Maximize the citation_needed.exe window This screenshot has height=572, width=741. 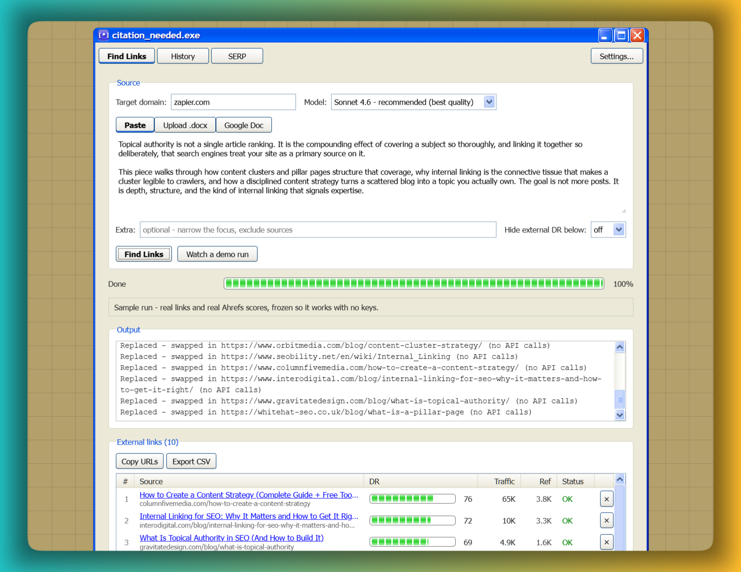pyautogui.click(x=621, y=35)
